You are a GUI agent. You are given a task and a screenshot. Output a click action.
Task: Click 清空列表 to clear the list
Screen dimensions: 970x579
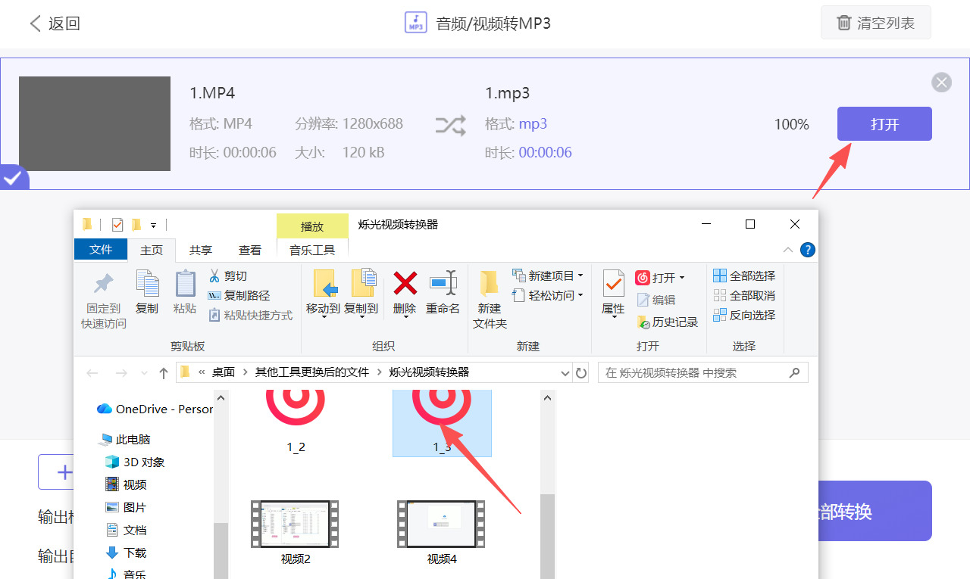tap(875, 23)
